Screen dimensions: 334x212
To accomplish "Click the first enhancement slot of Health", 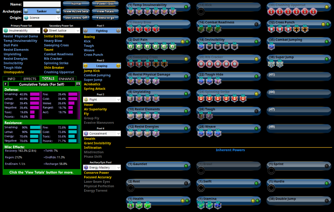I will (131, 205).
